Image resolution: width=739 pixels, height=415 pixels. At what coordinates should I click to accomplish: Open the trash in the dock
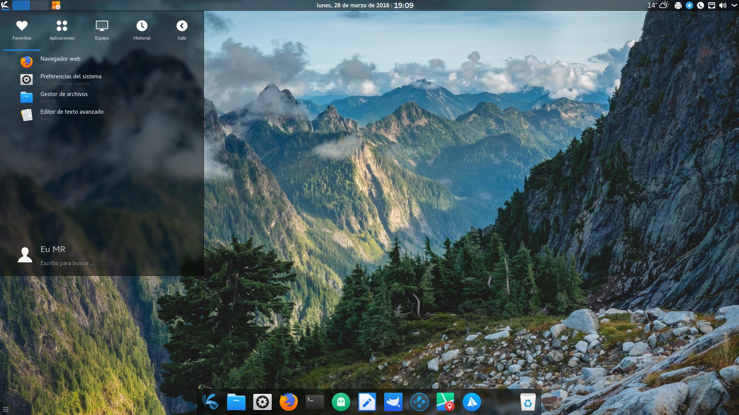(x=528, y=402)
